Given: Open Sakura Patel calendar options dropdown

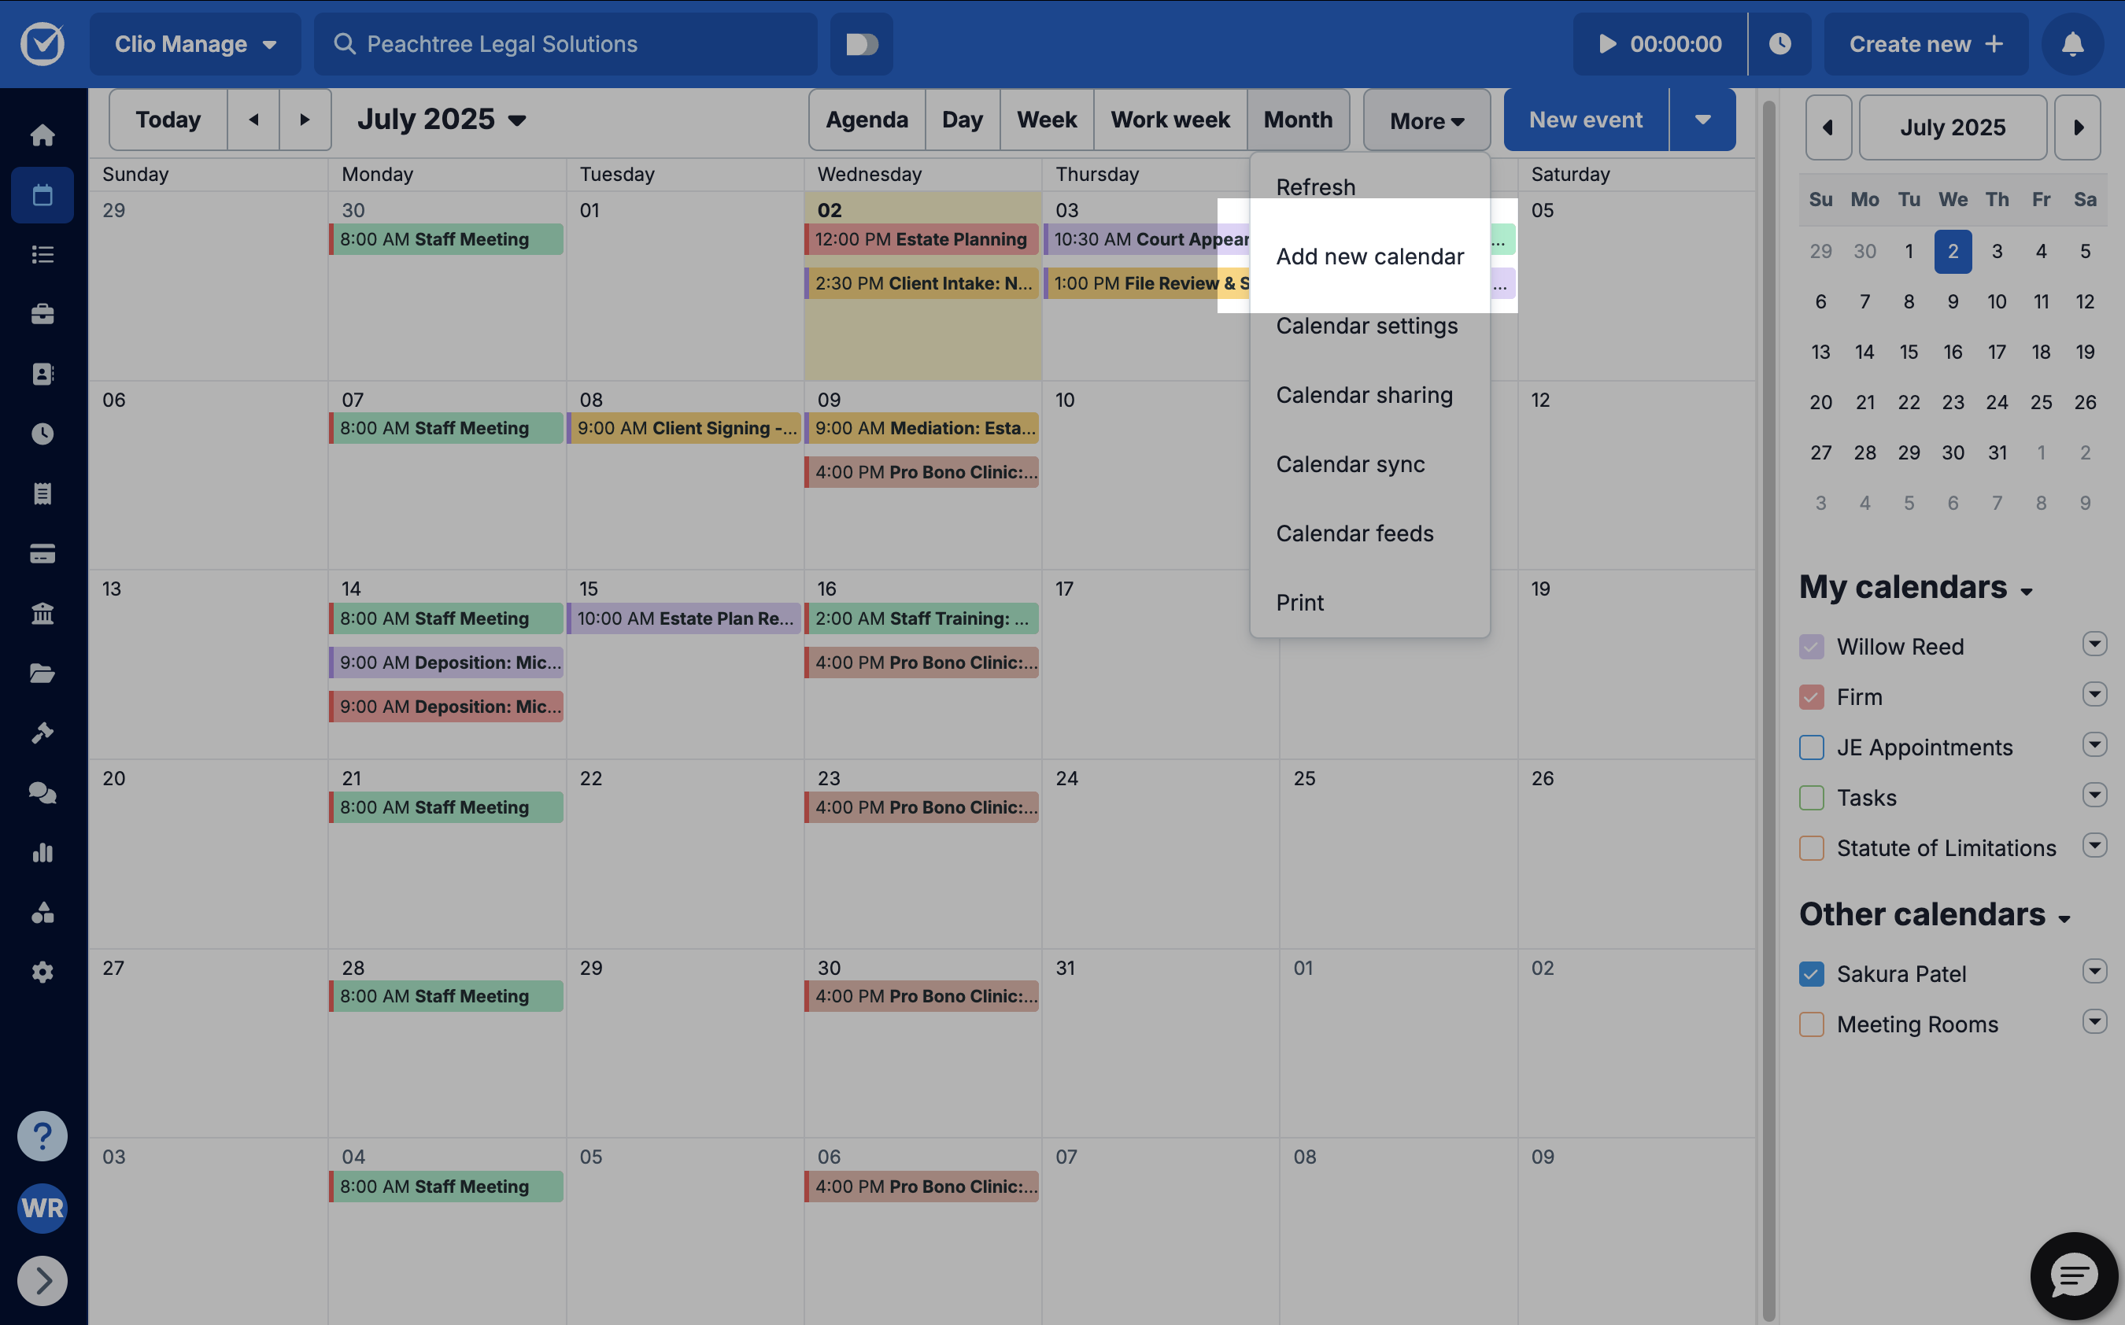Looking at the screenshot, I should (2094, 972).
